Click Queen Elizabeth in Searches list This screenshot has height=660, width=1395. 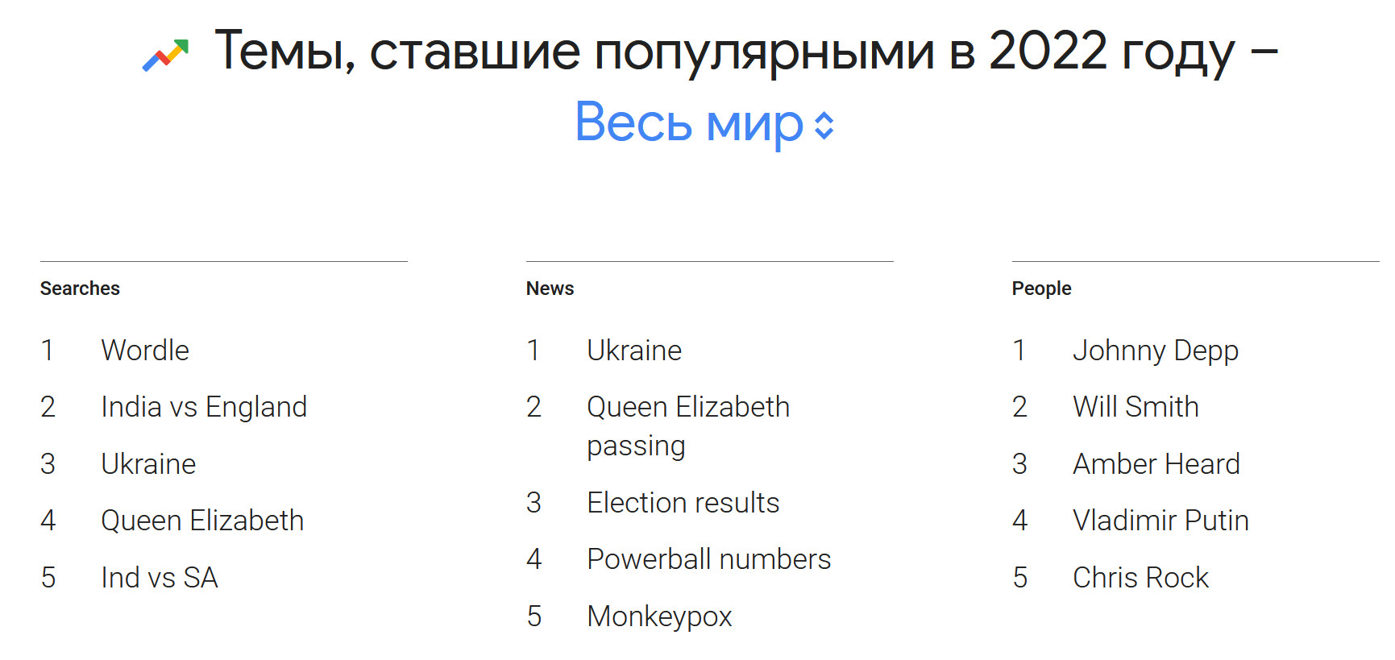202,521
